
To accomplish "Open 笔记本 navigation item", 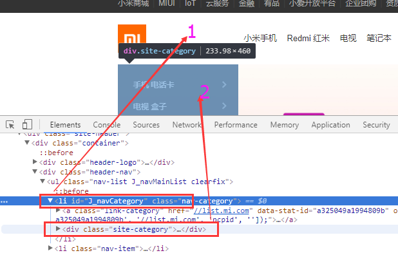I will [379, 38].
